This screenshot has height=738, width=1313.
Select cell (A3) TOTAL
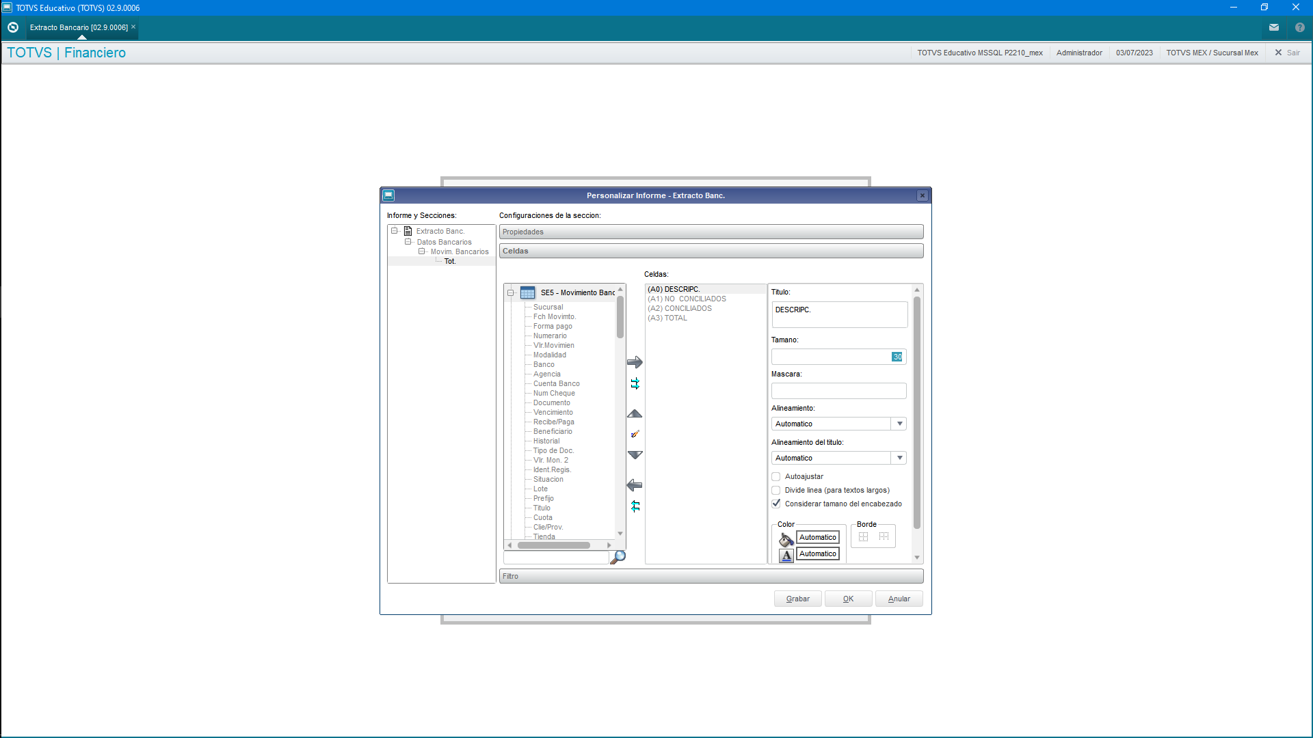point(667,318)
